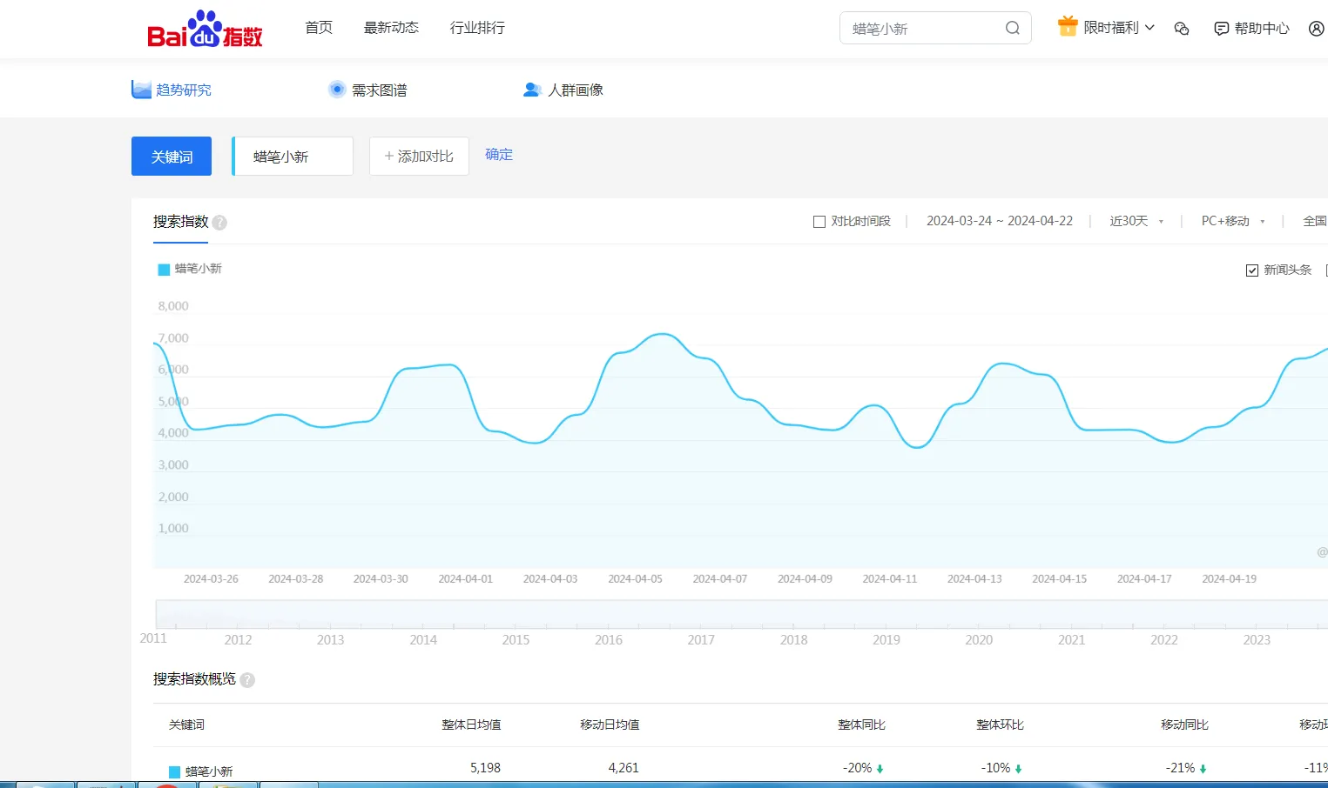Click the 2024-04-13 x-axis date label
The width and height of the screenshot is (1328, 788).
[974, 579]
